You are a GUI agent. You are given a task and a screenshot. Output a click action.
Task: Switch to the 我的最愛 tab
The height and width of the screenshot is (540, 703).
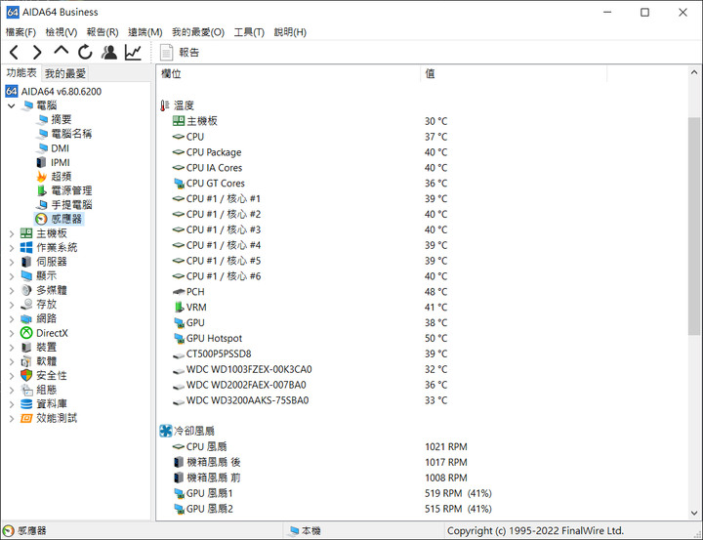[65, 73]
